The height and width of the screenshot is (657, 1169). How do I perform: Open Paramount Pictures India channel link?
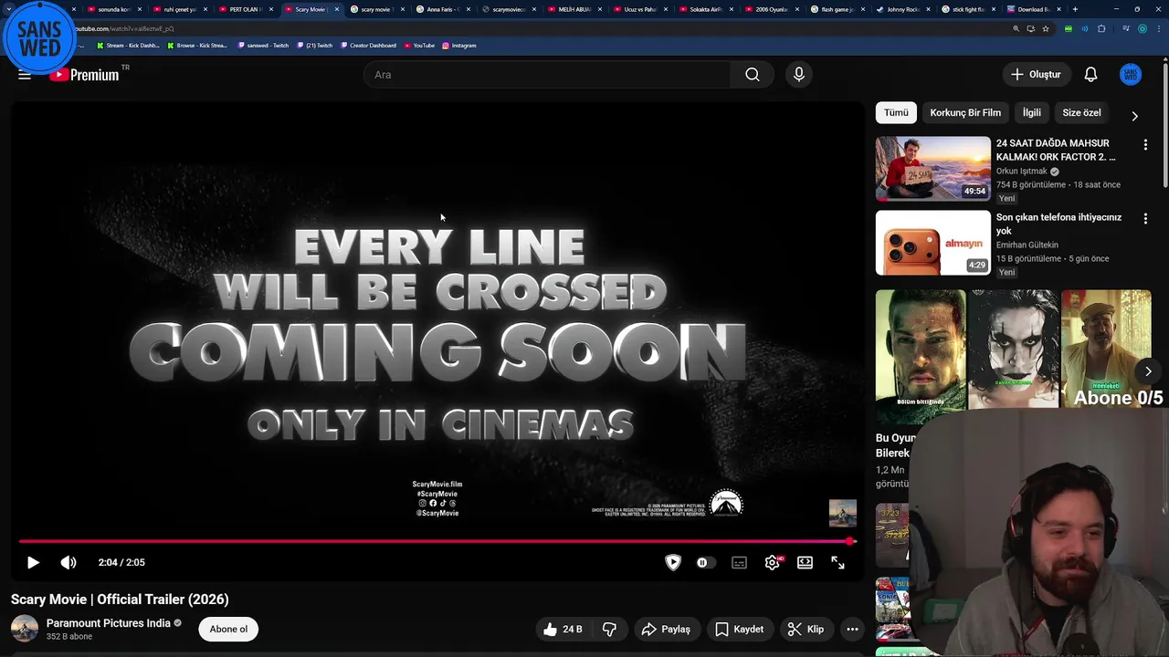(109, 623)
